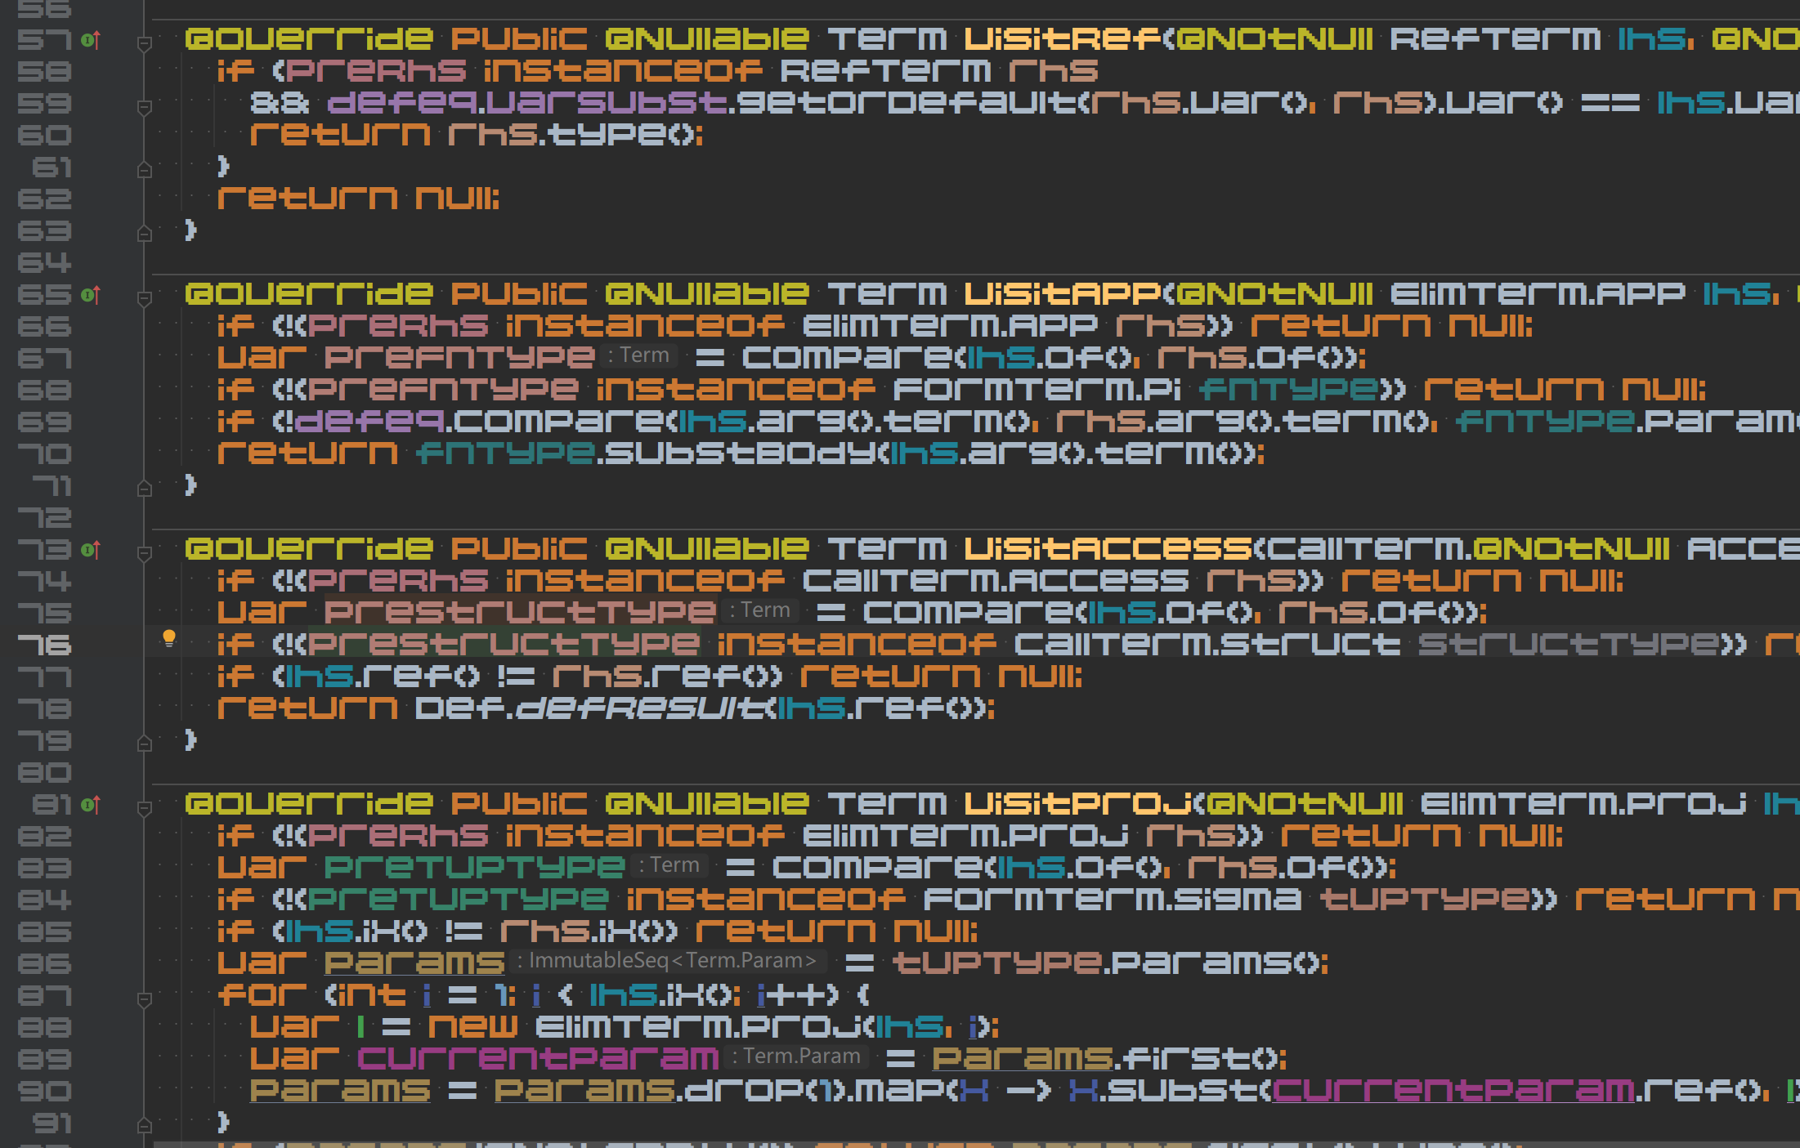This screenshot has width=1800, height=1148.
Task: Collapse the fold region starting at line 59
Action: [x=144, y=105]
